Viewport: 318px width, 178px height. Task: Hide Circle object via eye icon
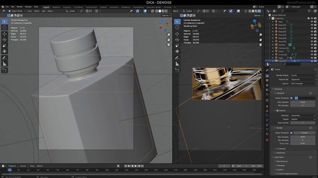(312, 51)
